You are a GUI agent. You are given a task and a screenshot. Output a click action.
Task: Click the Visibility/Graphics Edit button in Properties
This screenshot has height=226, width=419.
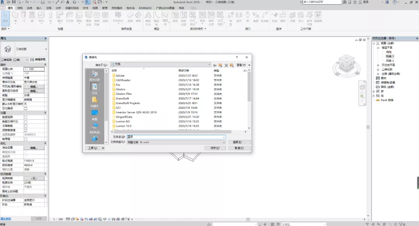click(x=34, y=87)
